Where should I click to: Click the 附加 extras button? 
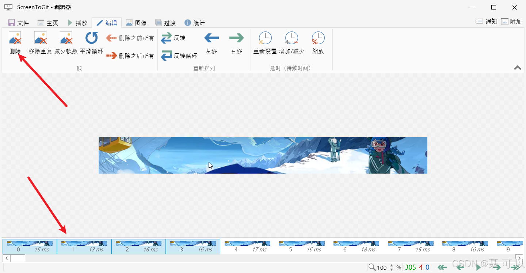[x=511, y=22]
